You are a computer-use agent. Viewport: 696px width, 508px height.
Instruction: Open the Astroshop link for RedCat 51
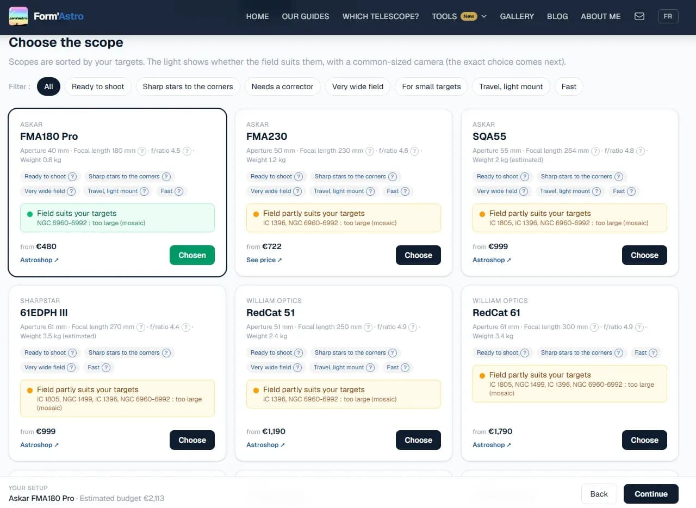265,445
